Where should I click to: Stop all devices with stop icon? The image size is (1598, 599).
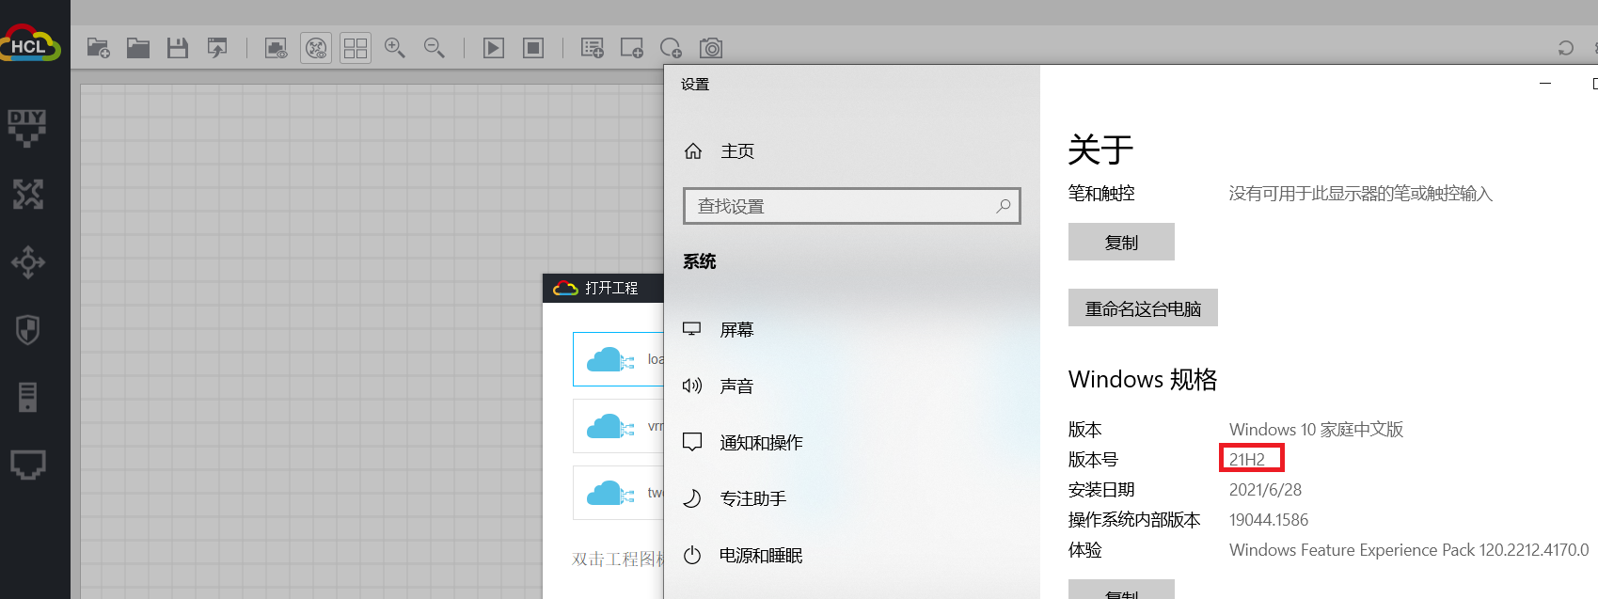coord(533,48)
